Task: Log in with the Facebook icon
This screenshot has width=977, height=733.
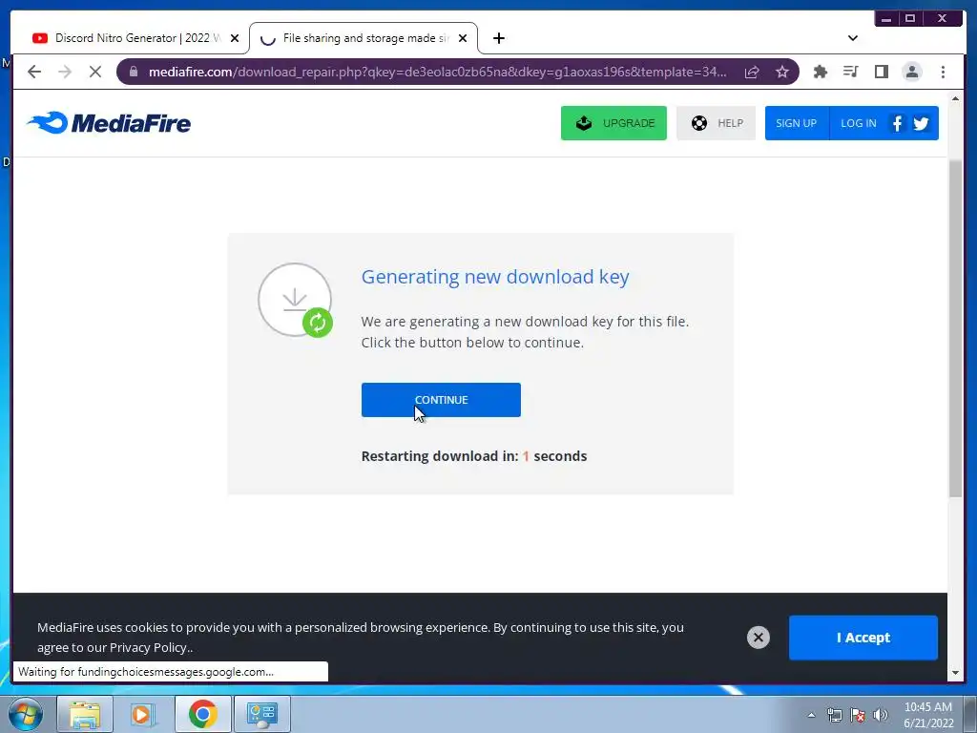Action: pyautogui.click(x=897, y=123)
